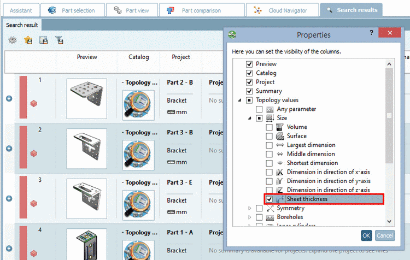Select the 'Part 2 - B' project cell

[x=180, y=82]
